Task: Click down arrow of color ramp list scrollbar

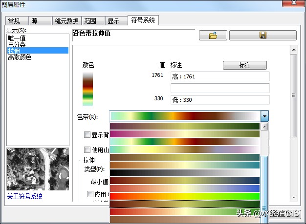Action: pyautogui.click(x=264, y=219)
